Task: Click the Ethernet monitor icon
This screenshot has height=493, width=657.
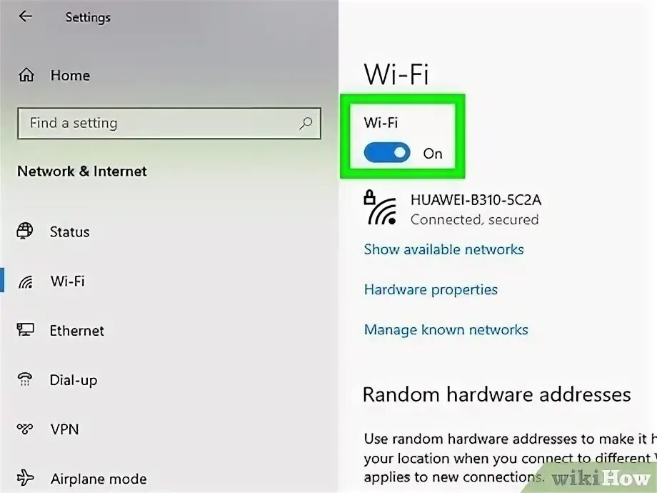Action: pos(25,329)
